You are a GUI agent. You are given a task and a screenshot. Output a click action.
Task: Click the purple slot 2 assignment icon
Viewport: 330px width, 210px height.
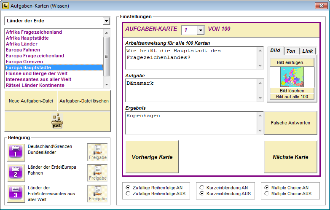pos(15,173)
